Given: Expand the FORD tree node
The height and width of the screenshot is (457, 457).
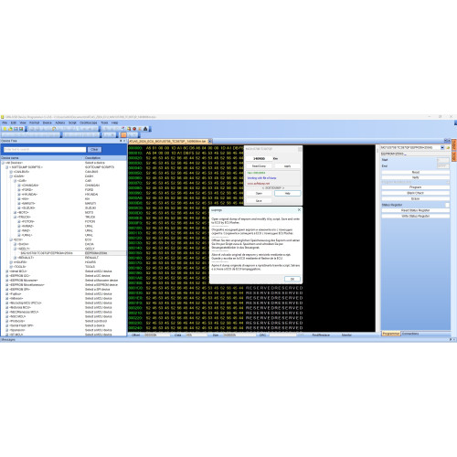Looking at the screenshot, I should 19,190.
